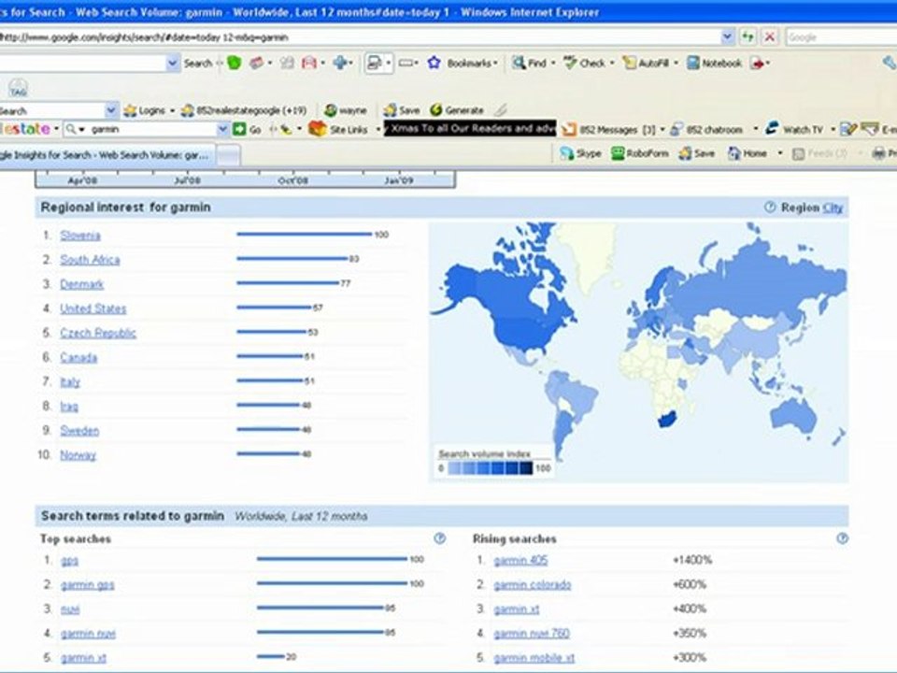The width and height of the screenshot is (897, 673).
Task: Click the wayne identity button
Action: click(346, 110)
